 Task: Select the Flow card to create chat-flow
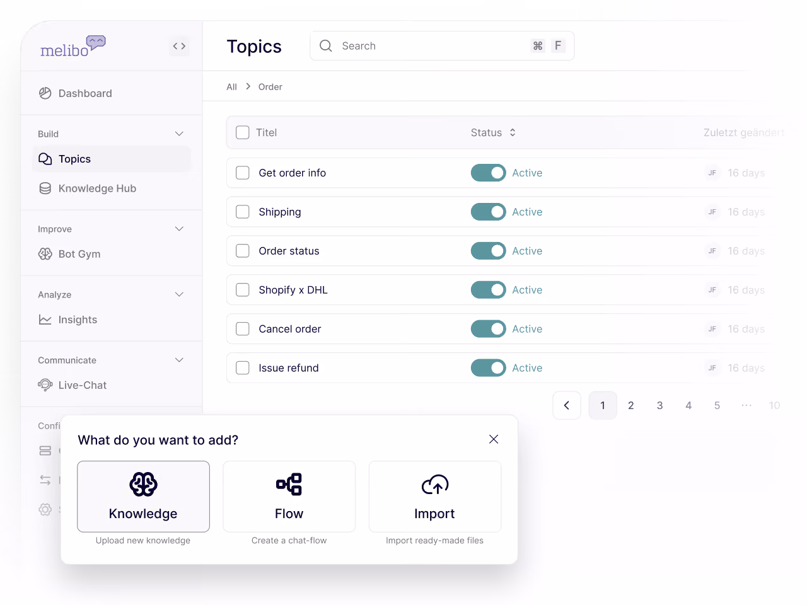tap(289, 497)
